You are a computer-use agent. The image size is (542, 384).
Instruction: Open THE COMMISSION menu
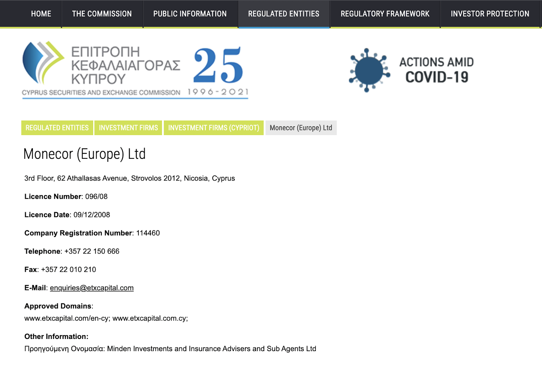[102, 14]
